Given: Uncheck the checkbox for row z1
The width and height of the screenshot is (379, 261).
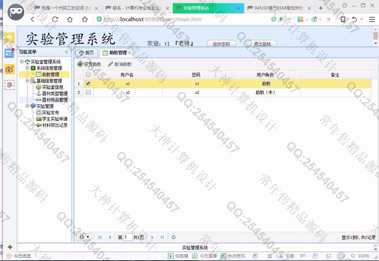Looking at the screenshot, I should (88, 83).
